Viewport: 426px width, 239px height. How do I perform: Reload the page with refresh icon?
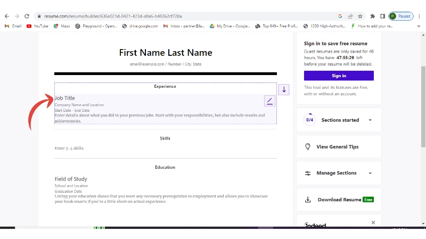pos(27,16)
